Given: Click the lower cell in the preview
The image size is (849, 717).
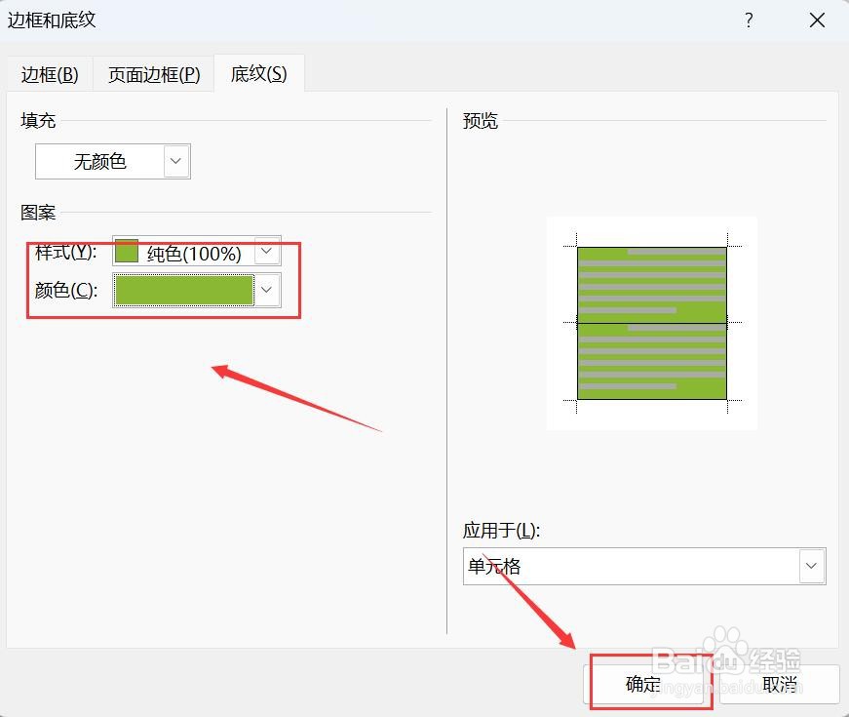Looking at the screenshot, I should click(651, 359).
